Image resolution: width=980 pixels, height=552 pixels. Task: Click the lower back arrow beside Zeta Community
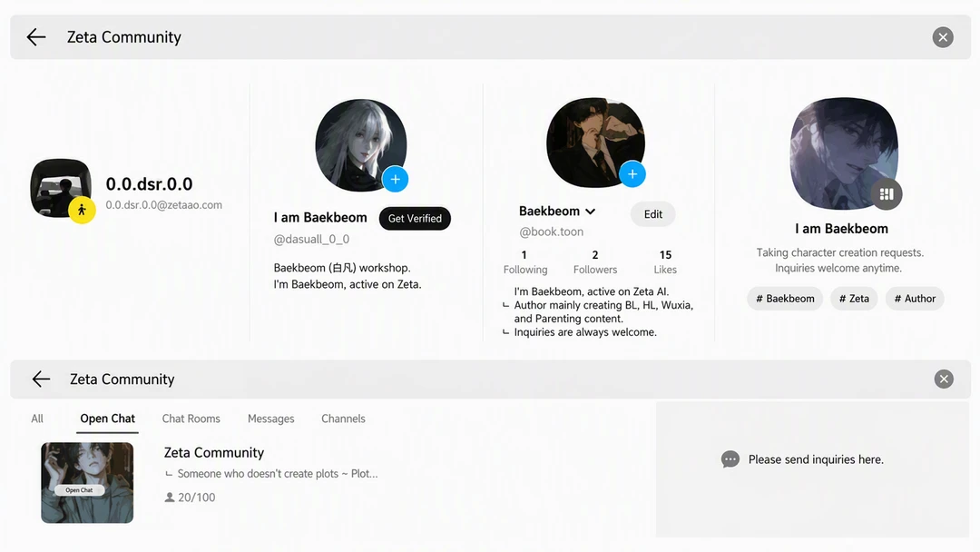(x=41, y=379)
